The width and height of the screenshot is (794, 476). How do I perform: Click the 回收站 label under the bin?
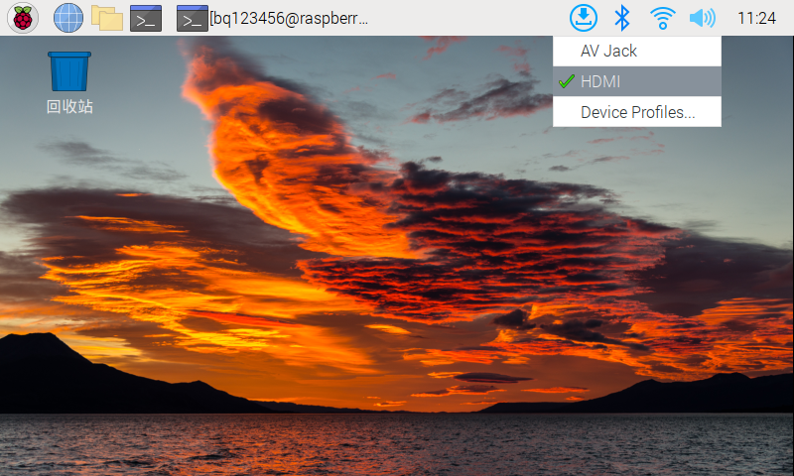pyautogui.click(x=69, y=106)
